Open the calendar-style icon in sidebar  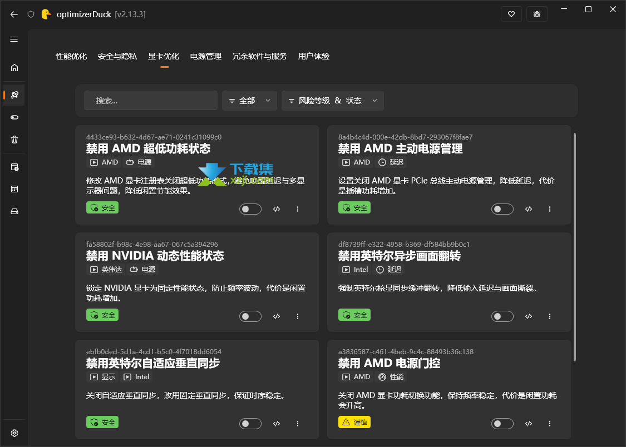[x=14, y=189]
